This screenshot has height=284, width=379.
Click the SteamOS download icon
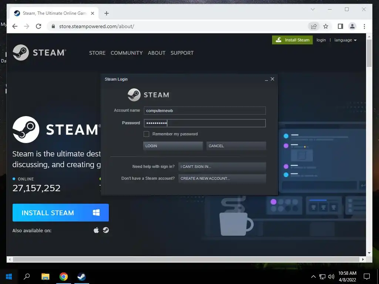(x=106, y=230)
